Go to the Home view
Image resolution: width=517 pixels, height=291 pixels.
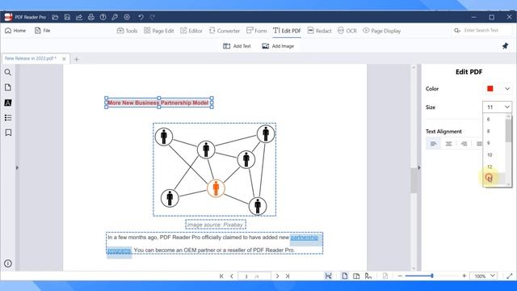click(x=15, y=31)
